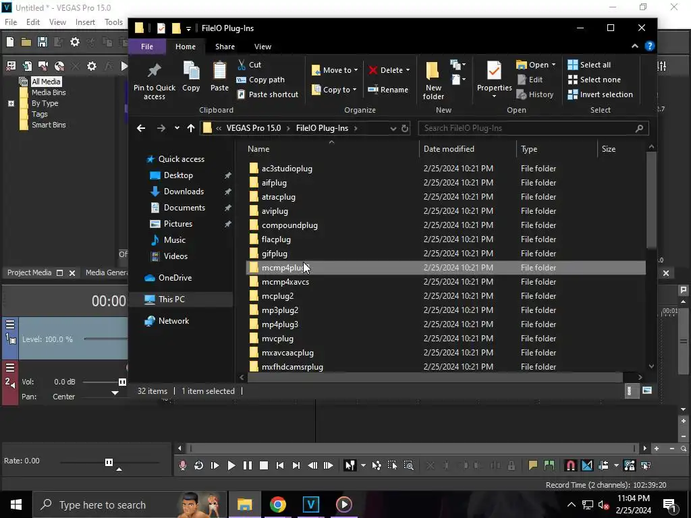Viewport: 691px width, 518px height.
Task: Open Move to dropdown
Action: (335, 70)
